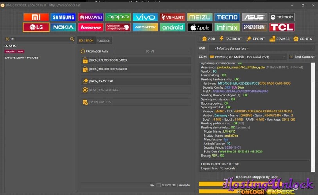Expand the COM17 serial port dropdown

coord(248,57)
